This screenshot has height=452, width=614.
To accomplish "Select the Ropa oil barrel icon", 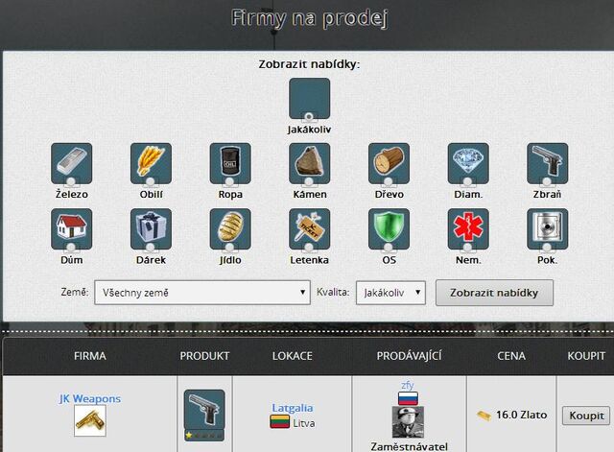I will [230, 163].
